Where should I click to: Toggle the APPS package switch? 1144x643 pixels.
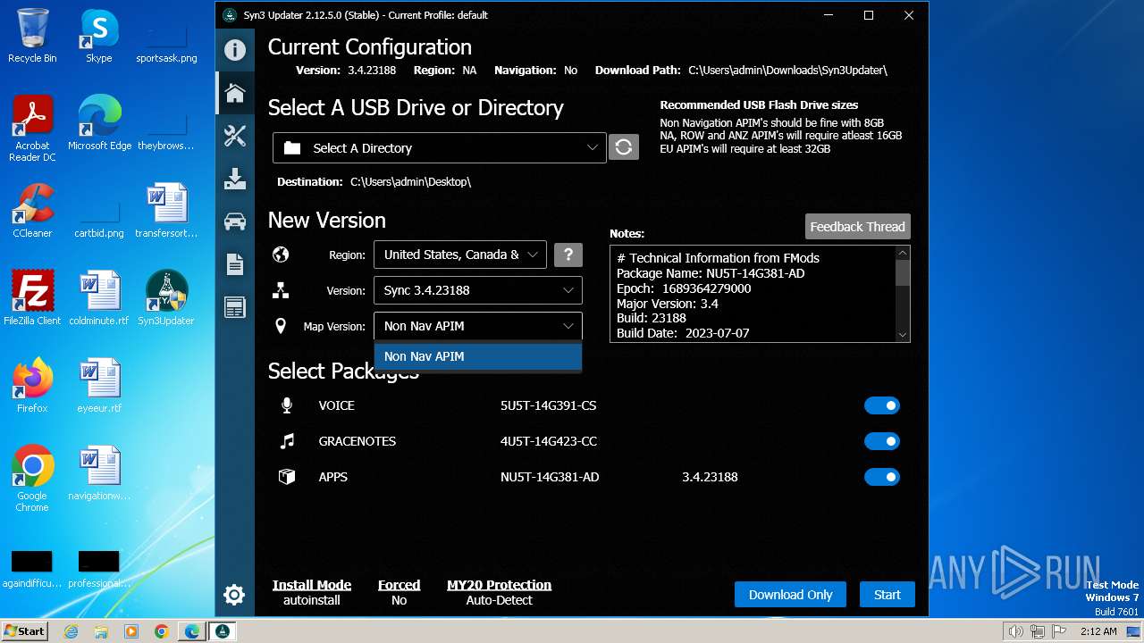pos(882,477)
